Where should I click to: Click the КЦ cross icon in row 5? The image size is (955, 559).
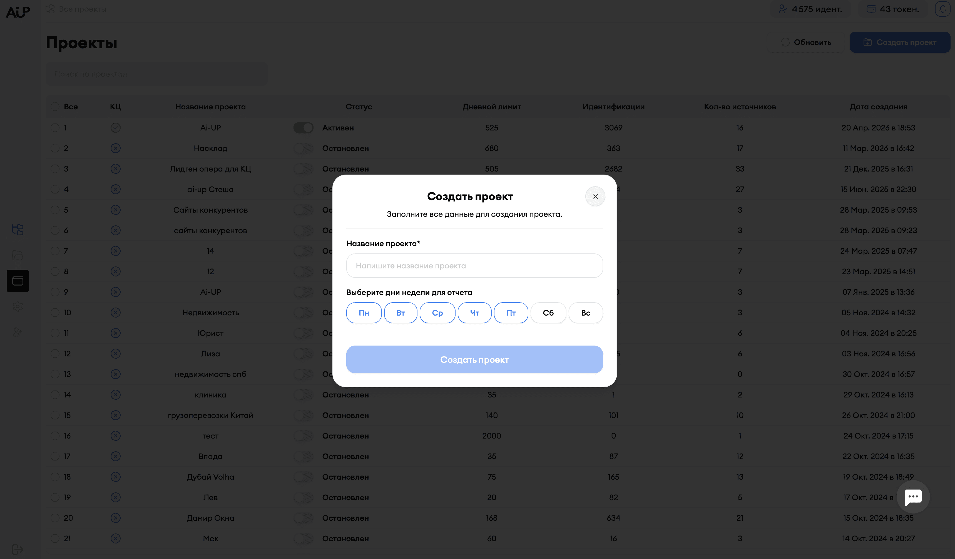point(116,210)
